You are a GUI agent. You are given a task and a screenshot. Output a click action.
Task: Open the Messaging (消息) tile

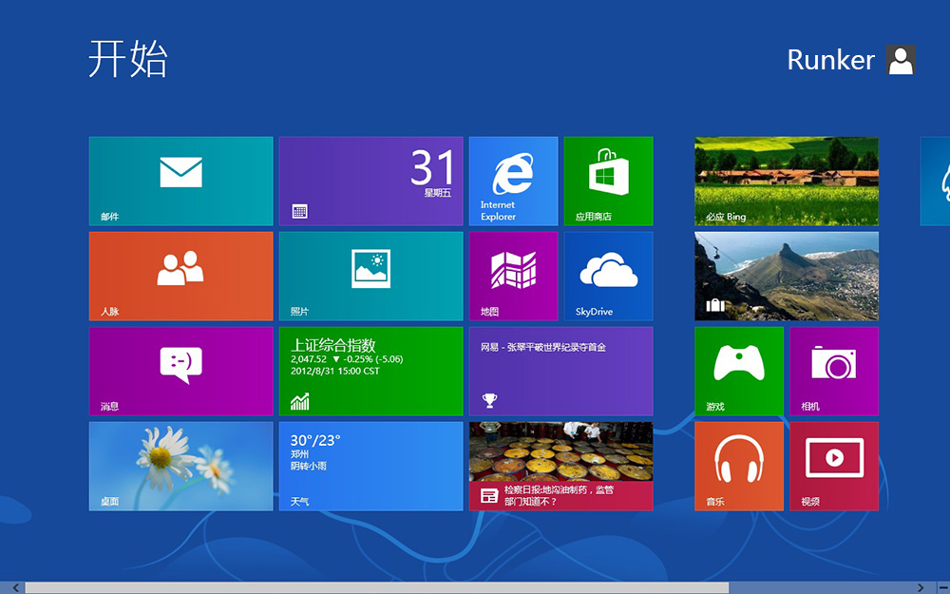[x=180, y=371]
